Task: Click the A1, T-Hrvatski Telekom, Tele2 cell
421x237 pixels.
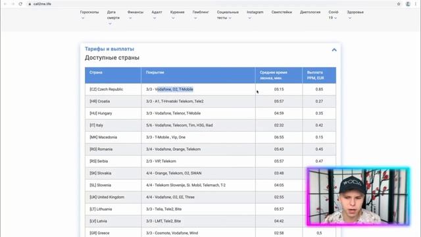Action: [x=198, y=101]
